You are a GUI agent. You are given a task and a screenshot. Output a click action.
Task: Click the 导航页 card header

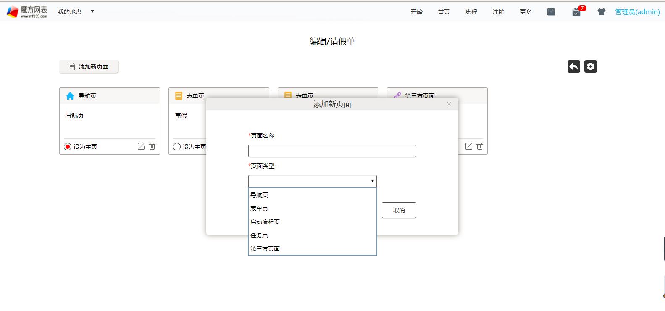point(110,96)
